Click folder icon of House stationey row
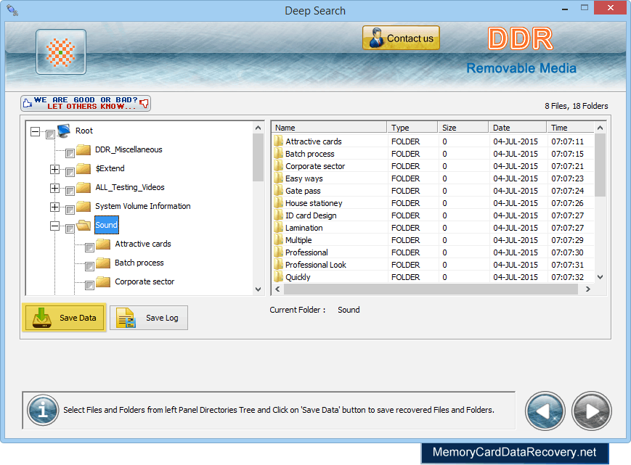This screenshot has width=631, height=465. point(278,203)
